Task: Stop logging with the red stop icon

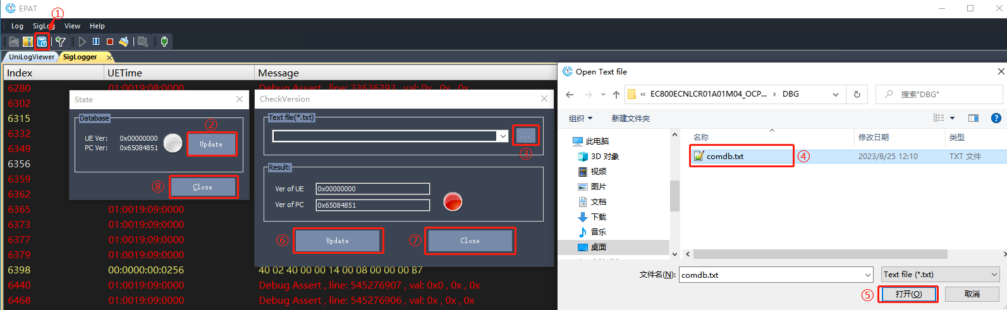Action: tap(109, 42)
